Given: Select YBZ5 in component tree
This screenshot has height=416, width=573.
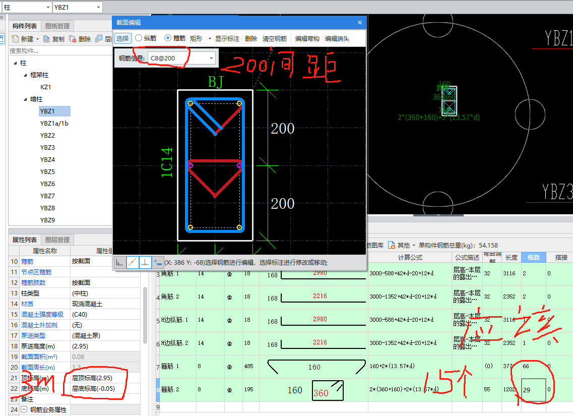Looking at the screenshot, I should click(47, 171).
